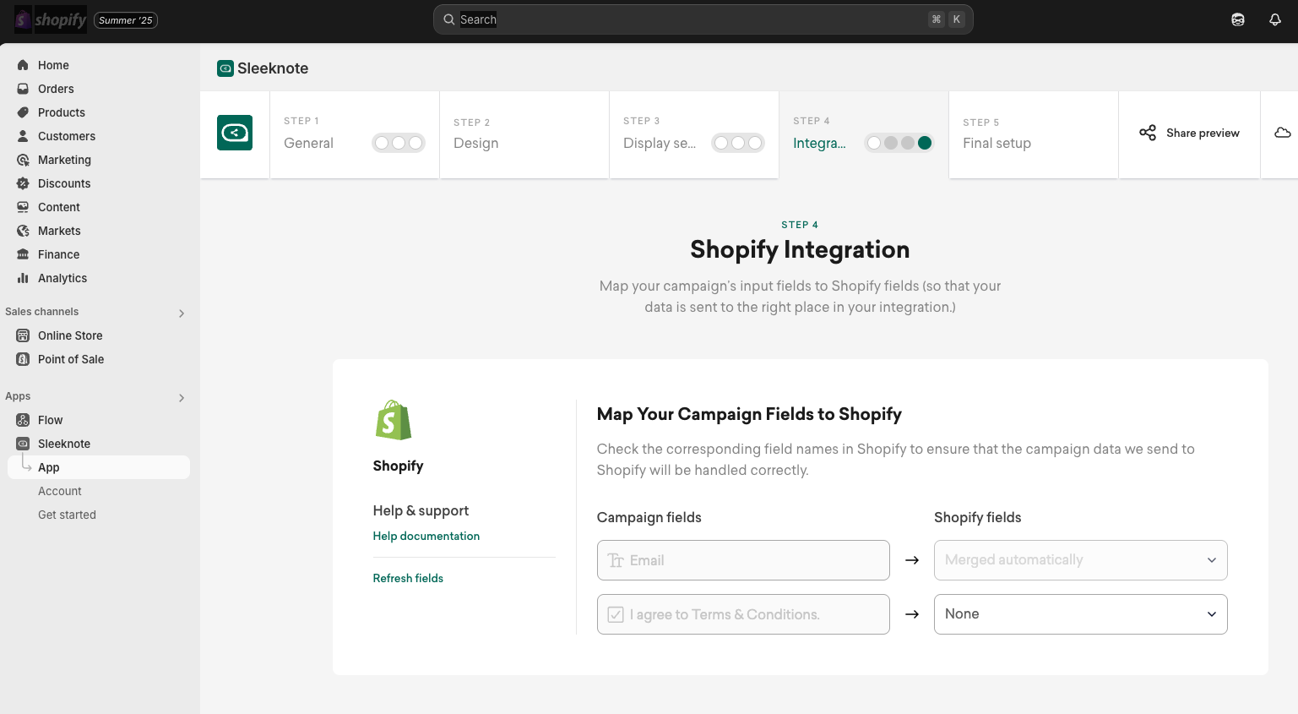
Task: Select the last dot in Step 3 Display
Action: (755, 143)
